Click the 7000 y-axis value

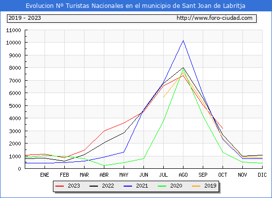point(15,81)
